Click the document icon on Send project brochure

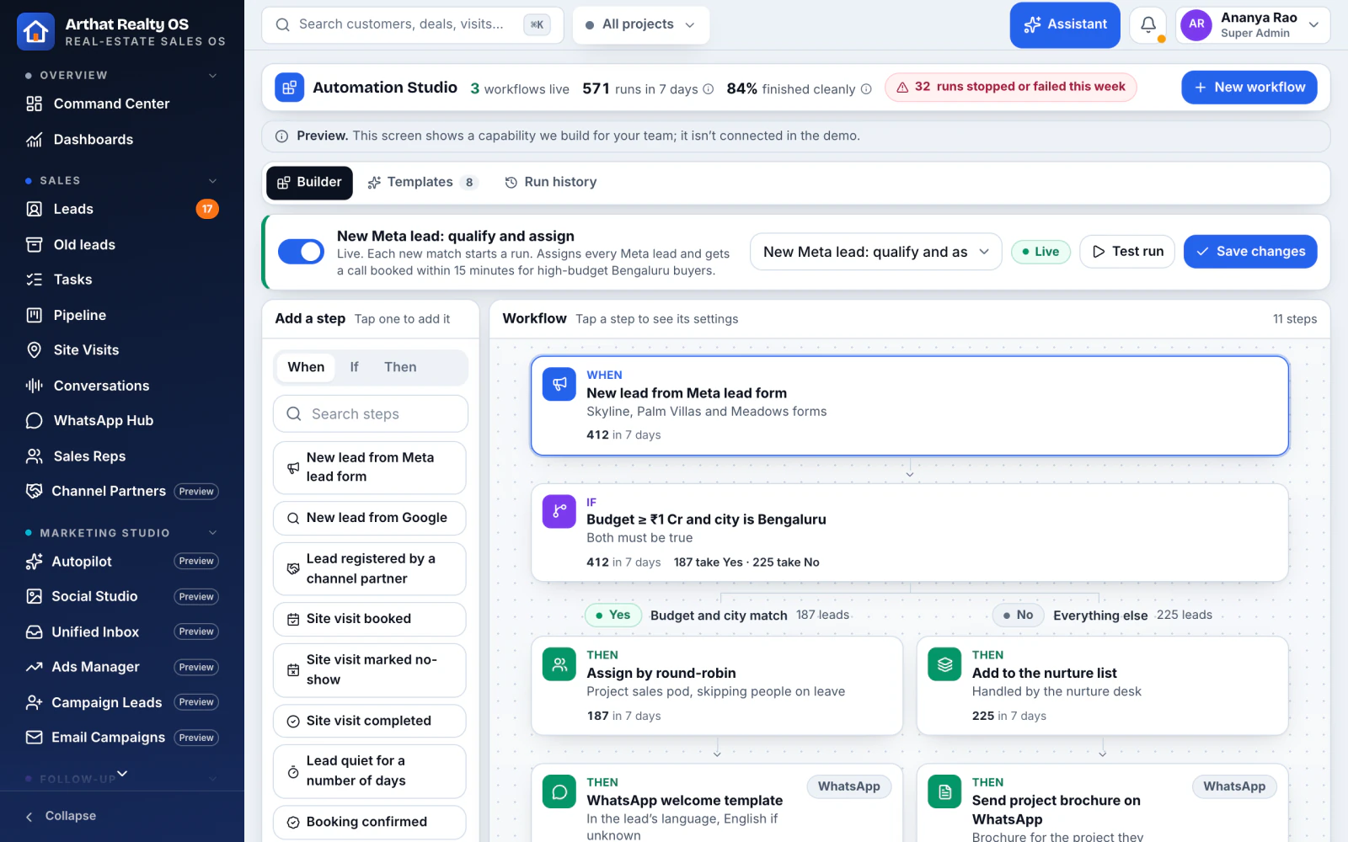(x=944, y=791)
